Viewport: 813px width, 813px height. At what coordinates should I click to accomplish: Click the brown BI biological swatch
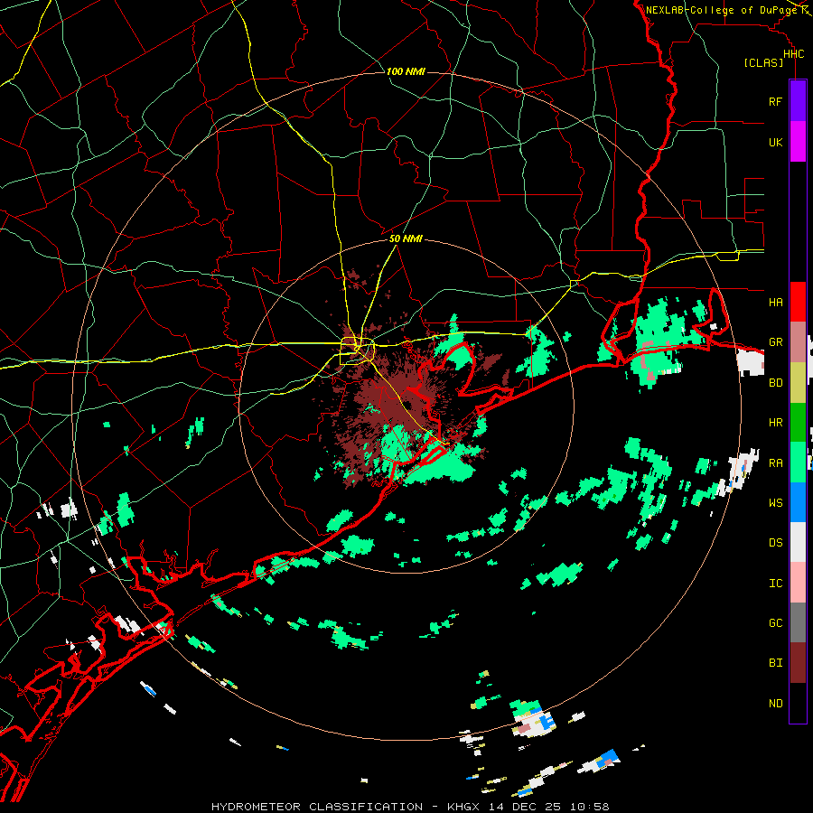798,663
